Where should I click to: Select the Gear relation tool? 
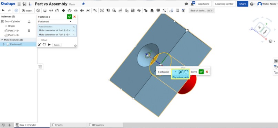click(x=146, y=10)
